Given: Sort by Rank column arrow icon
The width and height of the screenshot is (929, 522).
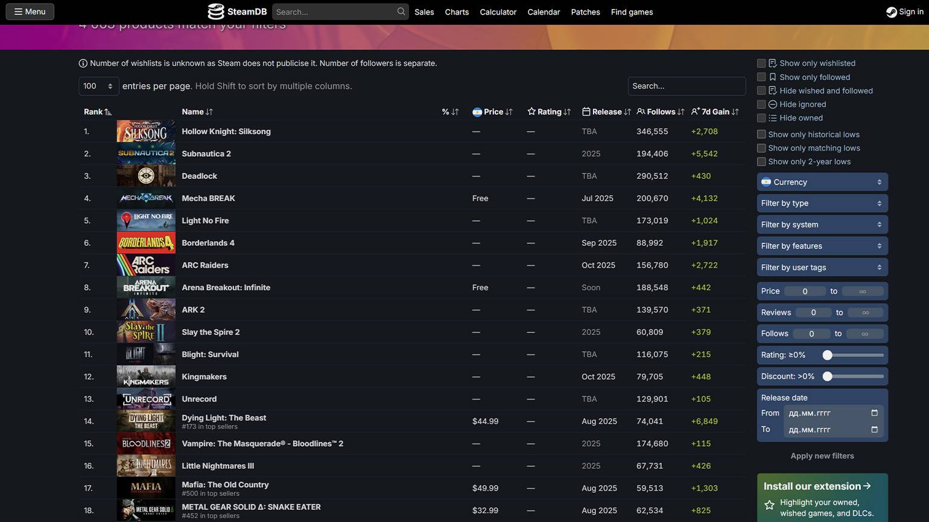Looking at the screenshot, I should tap(108, 112).
